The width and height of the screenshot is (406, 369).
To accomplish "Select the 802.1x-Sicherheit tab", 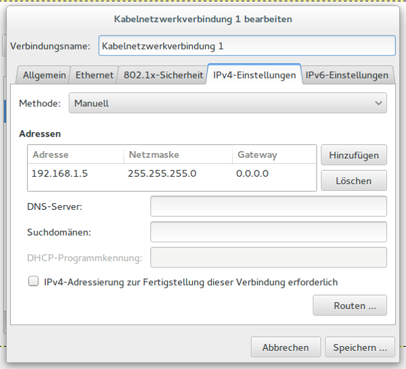I will pyautogui.click(x=162, y=75).
